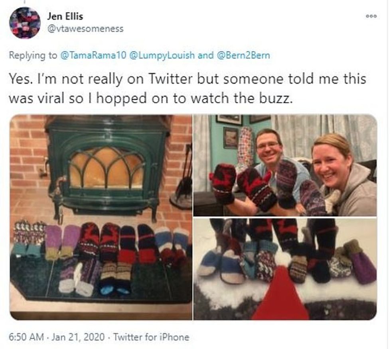Click the @Bern2Bern mention
This screenshot has height=349, width=391.
243,55
